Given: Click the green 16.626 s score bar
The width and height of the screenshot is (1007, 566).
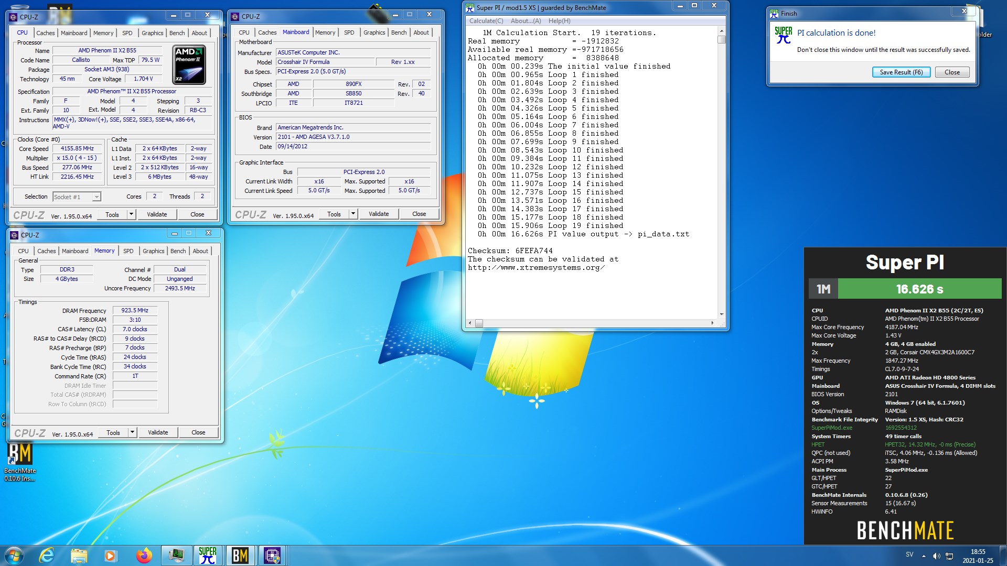Looking at the screenshot, I should point(919,289).
